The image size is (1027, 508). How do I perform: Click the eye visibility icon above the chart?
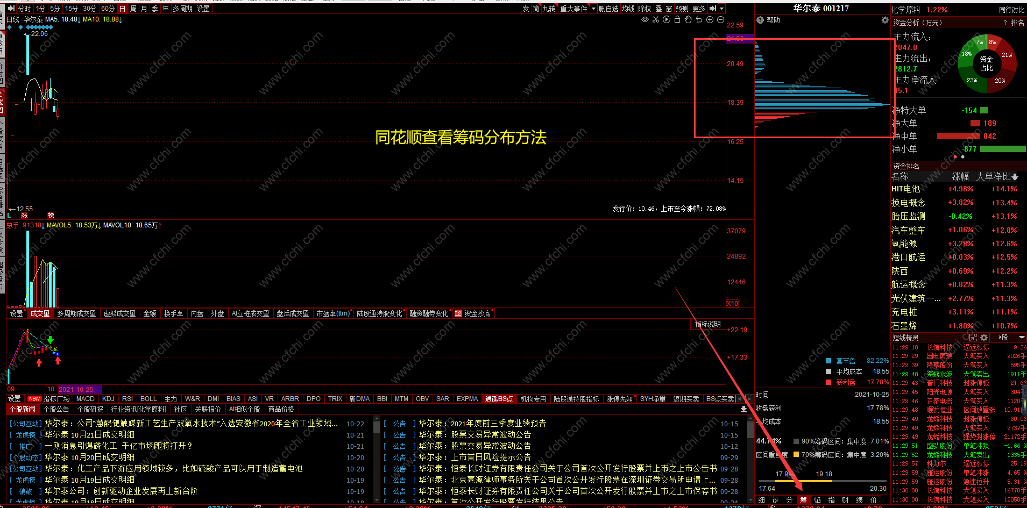click(644, 19)
